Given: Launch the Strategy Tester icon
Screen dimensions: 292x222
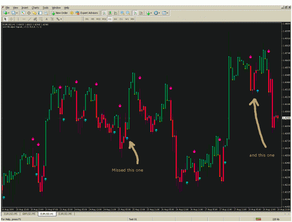Looking at the screenshot, I should pyautogui.click(x=46, y=13).
